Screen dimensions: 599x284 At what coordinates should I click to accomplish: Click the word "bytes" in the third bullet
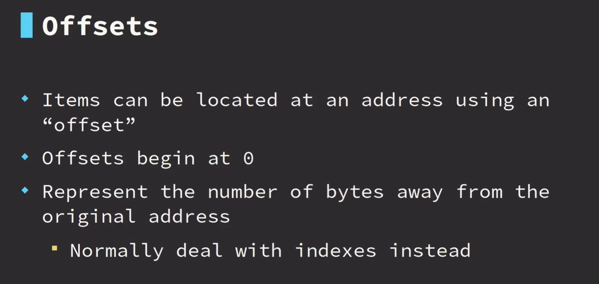(x=355, y=192)
